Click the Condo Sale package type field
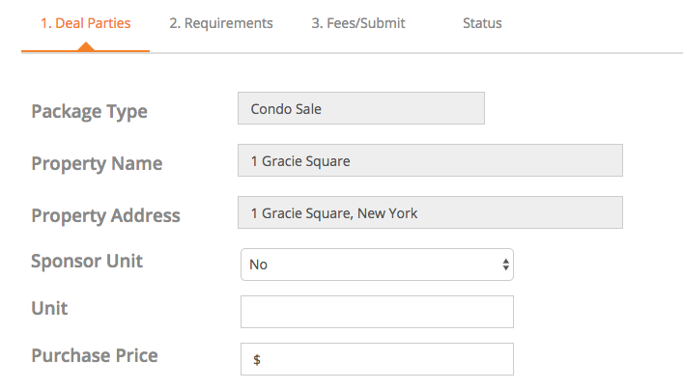The image size is (683, 390). pyautogui.click(x=360, y=109)
